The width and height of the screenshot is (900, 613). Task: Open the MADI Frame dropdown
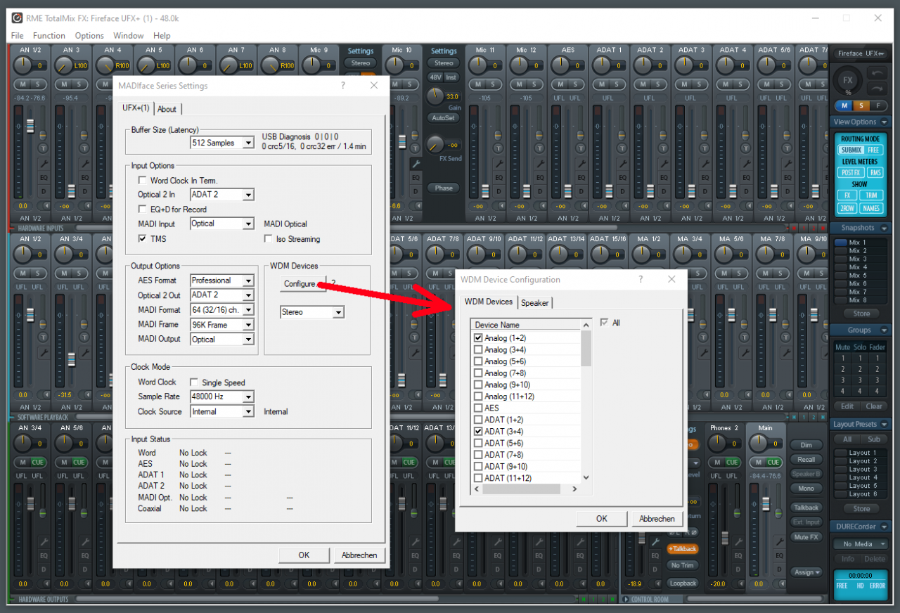click(248, 325)
